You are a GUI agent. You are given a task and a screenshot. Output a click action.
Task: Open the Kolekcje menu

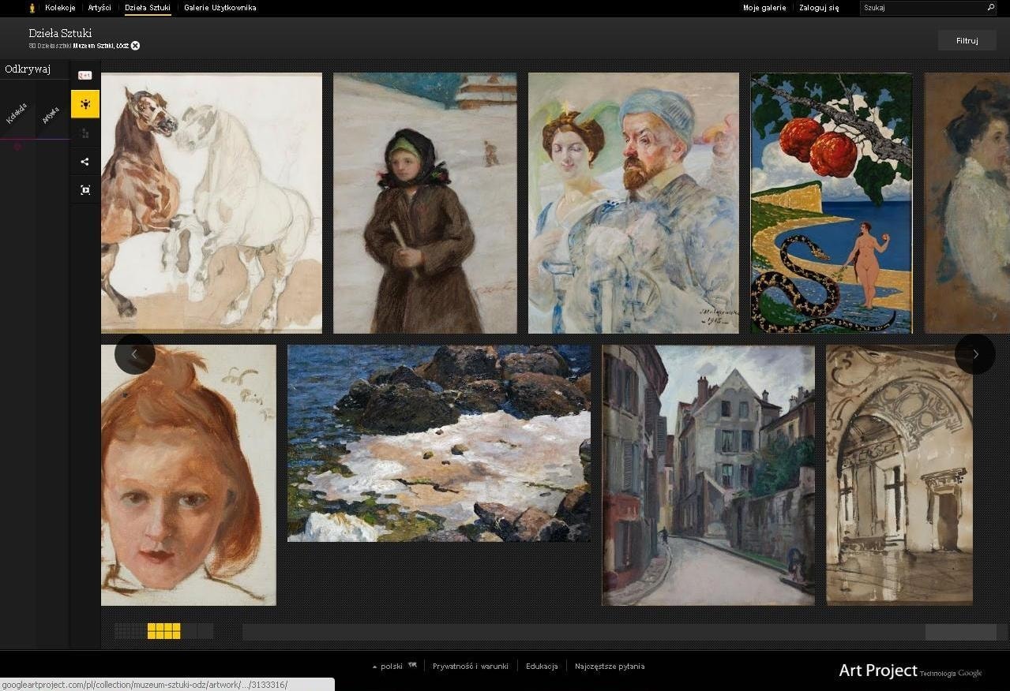[x=60, y=8]
